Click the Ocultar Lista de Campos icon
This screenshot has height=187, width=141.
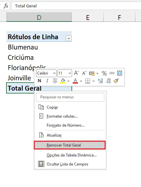(41, 164)
